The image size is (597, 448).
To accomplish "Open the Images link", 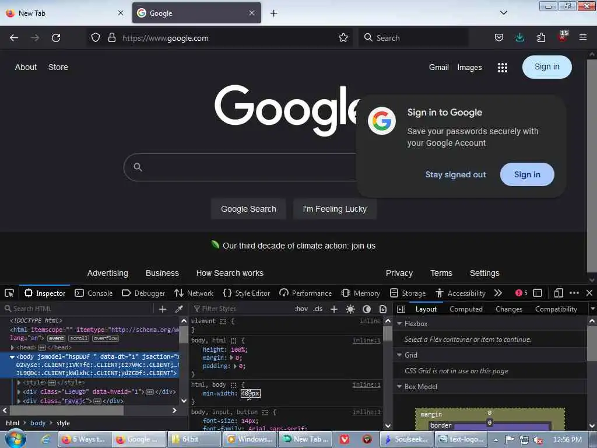I will [x=469, y=68].
